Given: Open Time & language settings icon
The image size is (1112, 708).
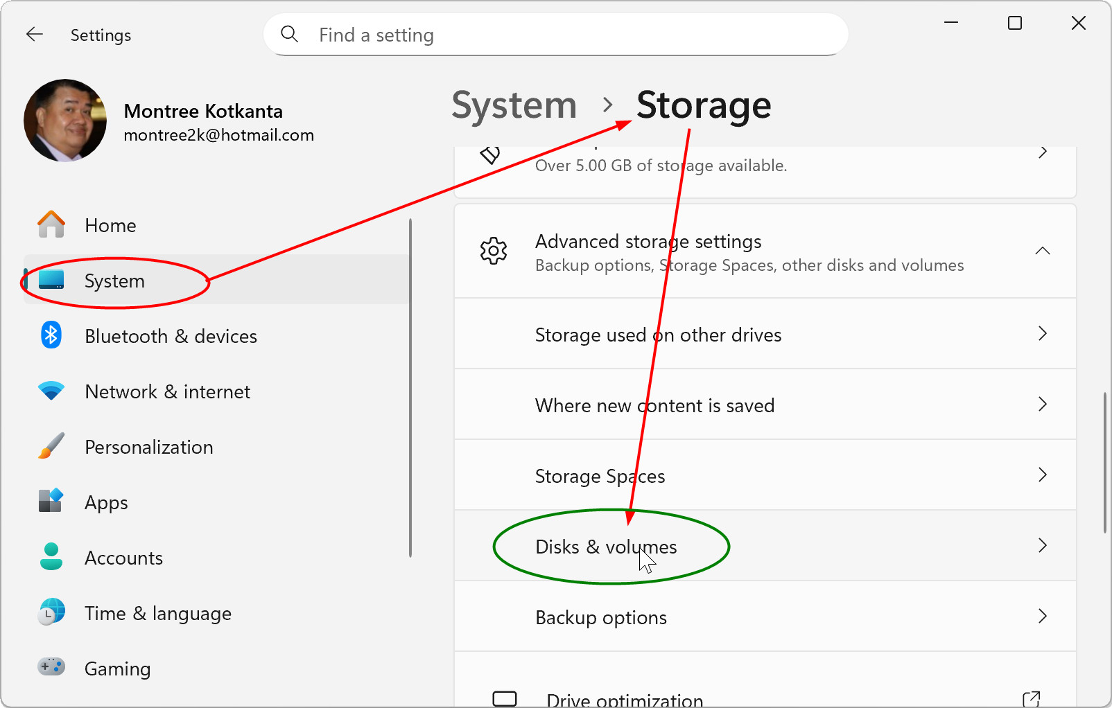Looking at the screenshot, I should point(51,612).
